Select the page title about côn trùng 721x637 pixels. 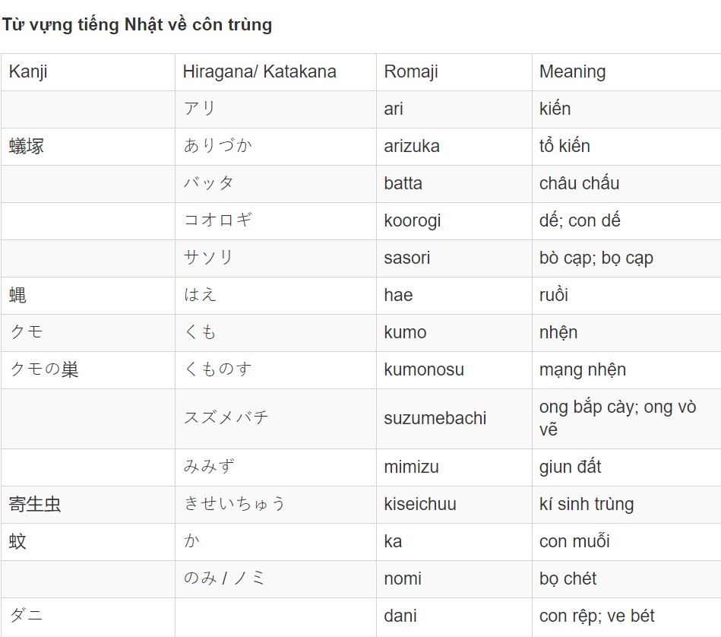tap(137, 24)
